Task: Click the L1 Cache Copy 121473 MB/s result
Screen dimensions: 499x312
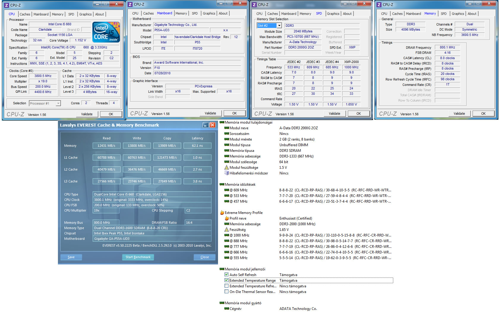Action: (167, 157)
